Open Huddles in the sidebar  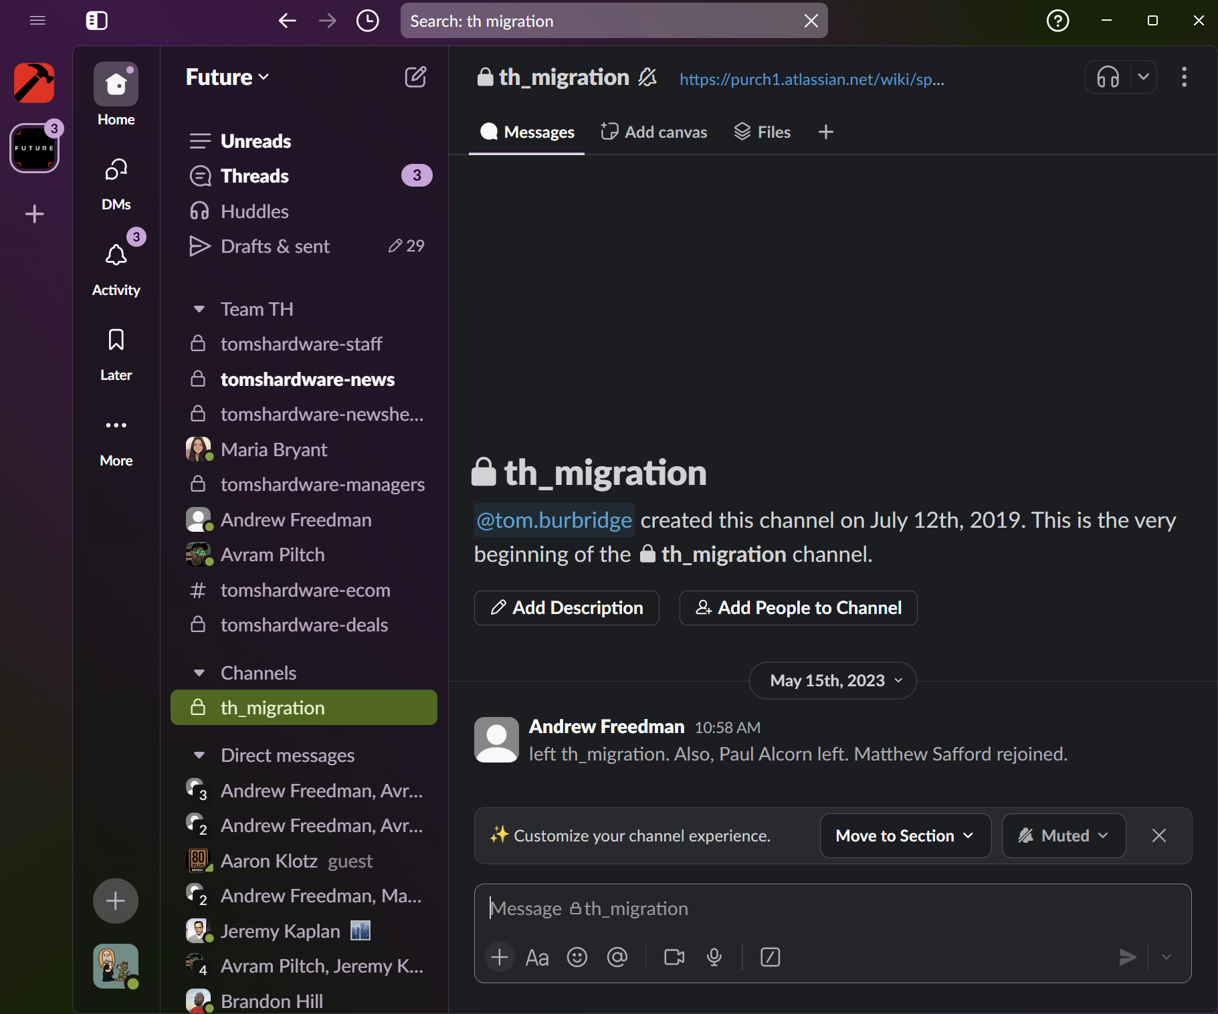point(304,211)
